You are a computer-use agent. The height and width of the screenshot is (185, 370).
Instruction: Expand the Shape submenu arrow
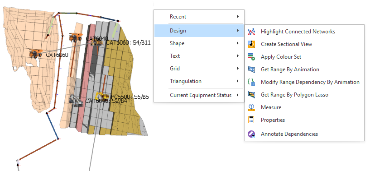pos(238,43)
